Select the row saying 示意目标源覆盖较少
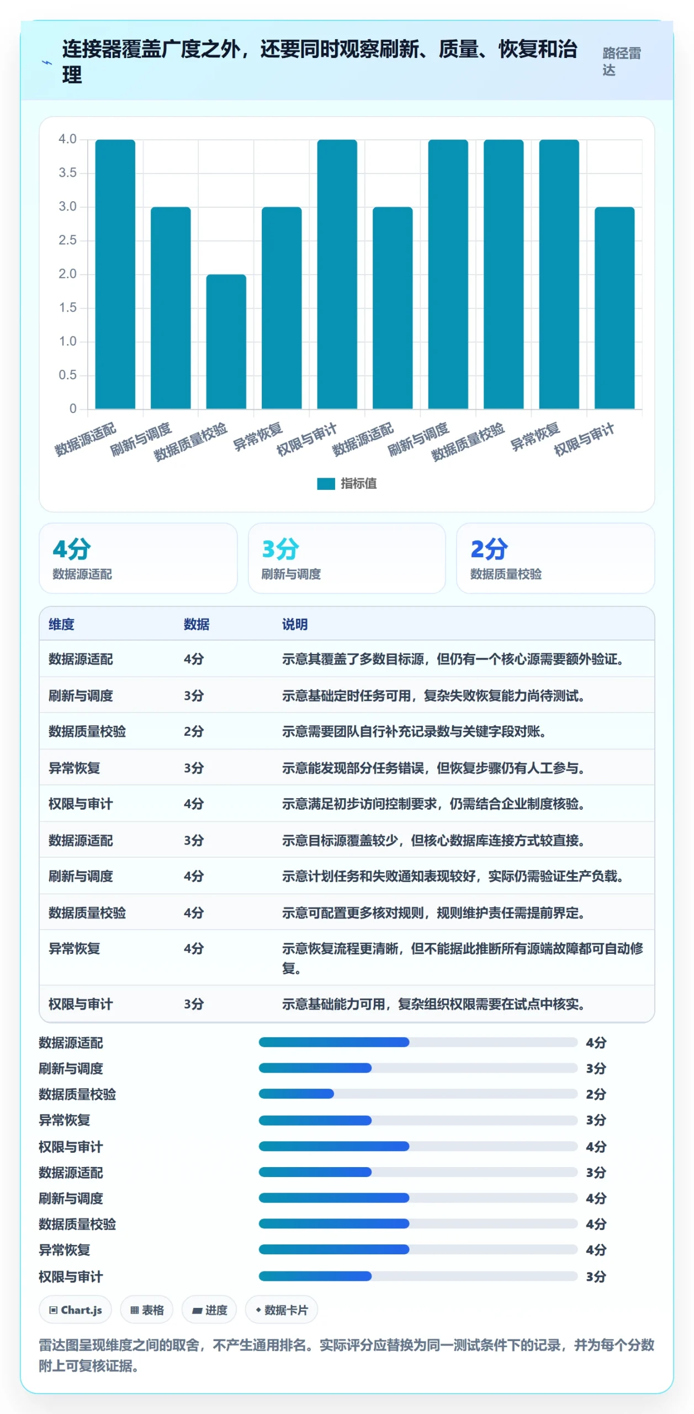The height and width of the screenshot is (1414, 694). tap(347, 840)
